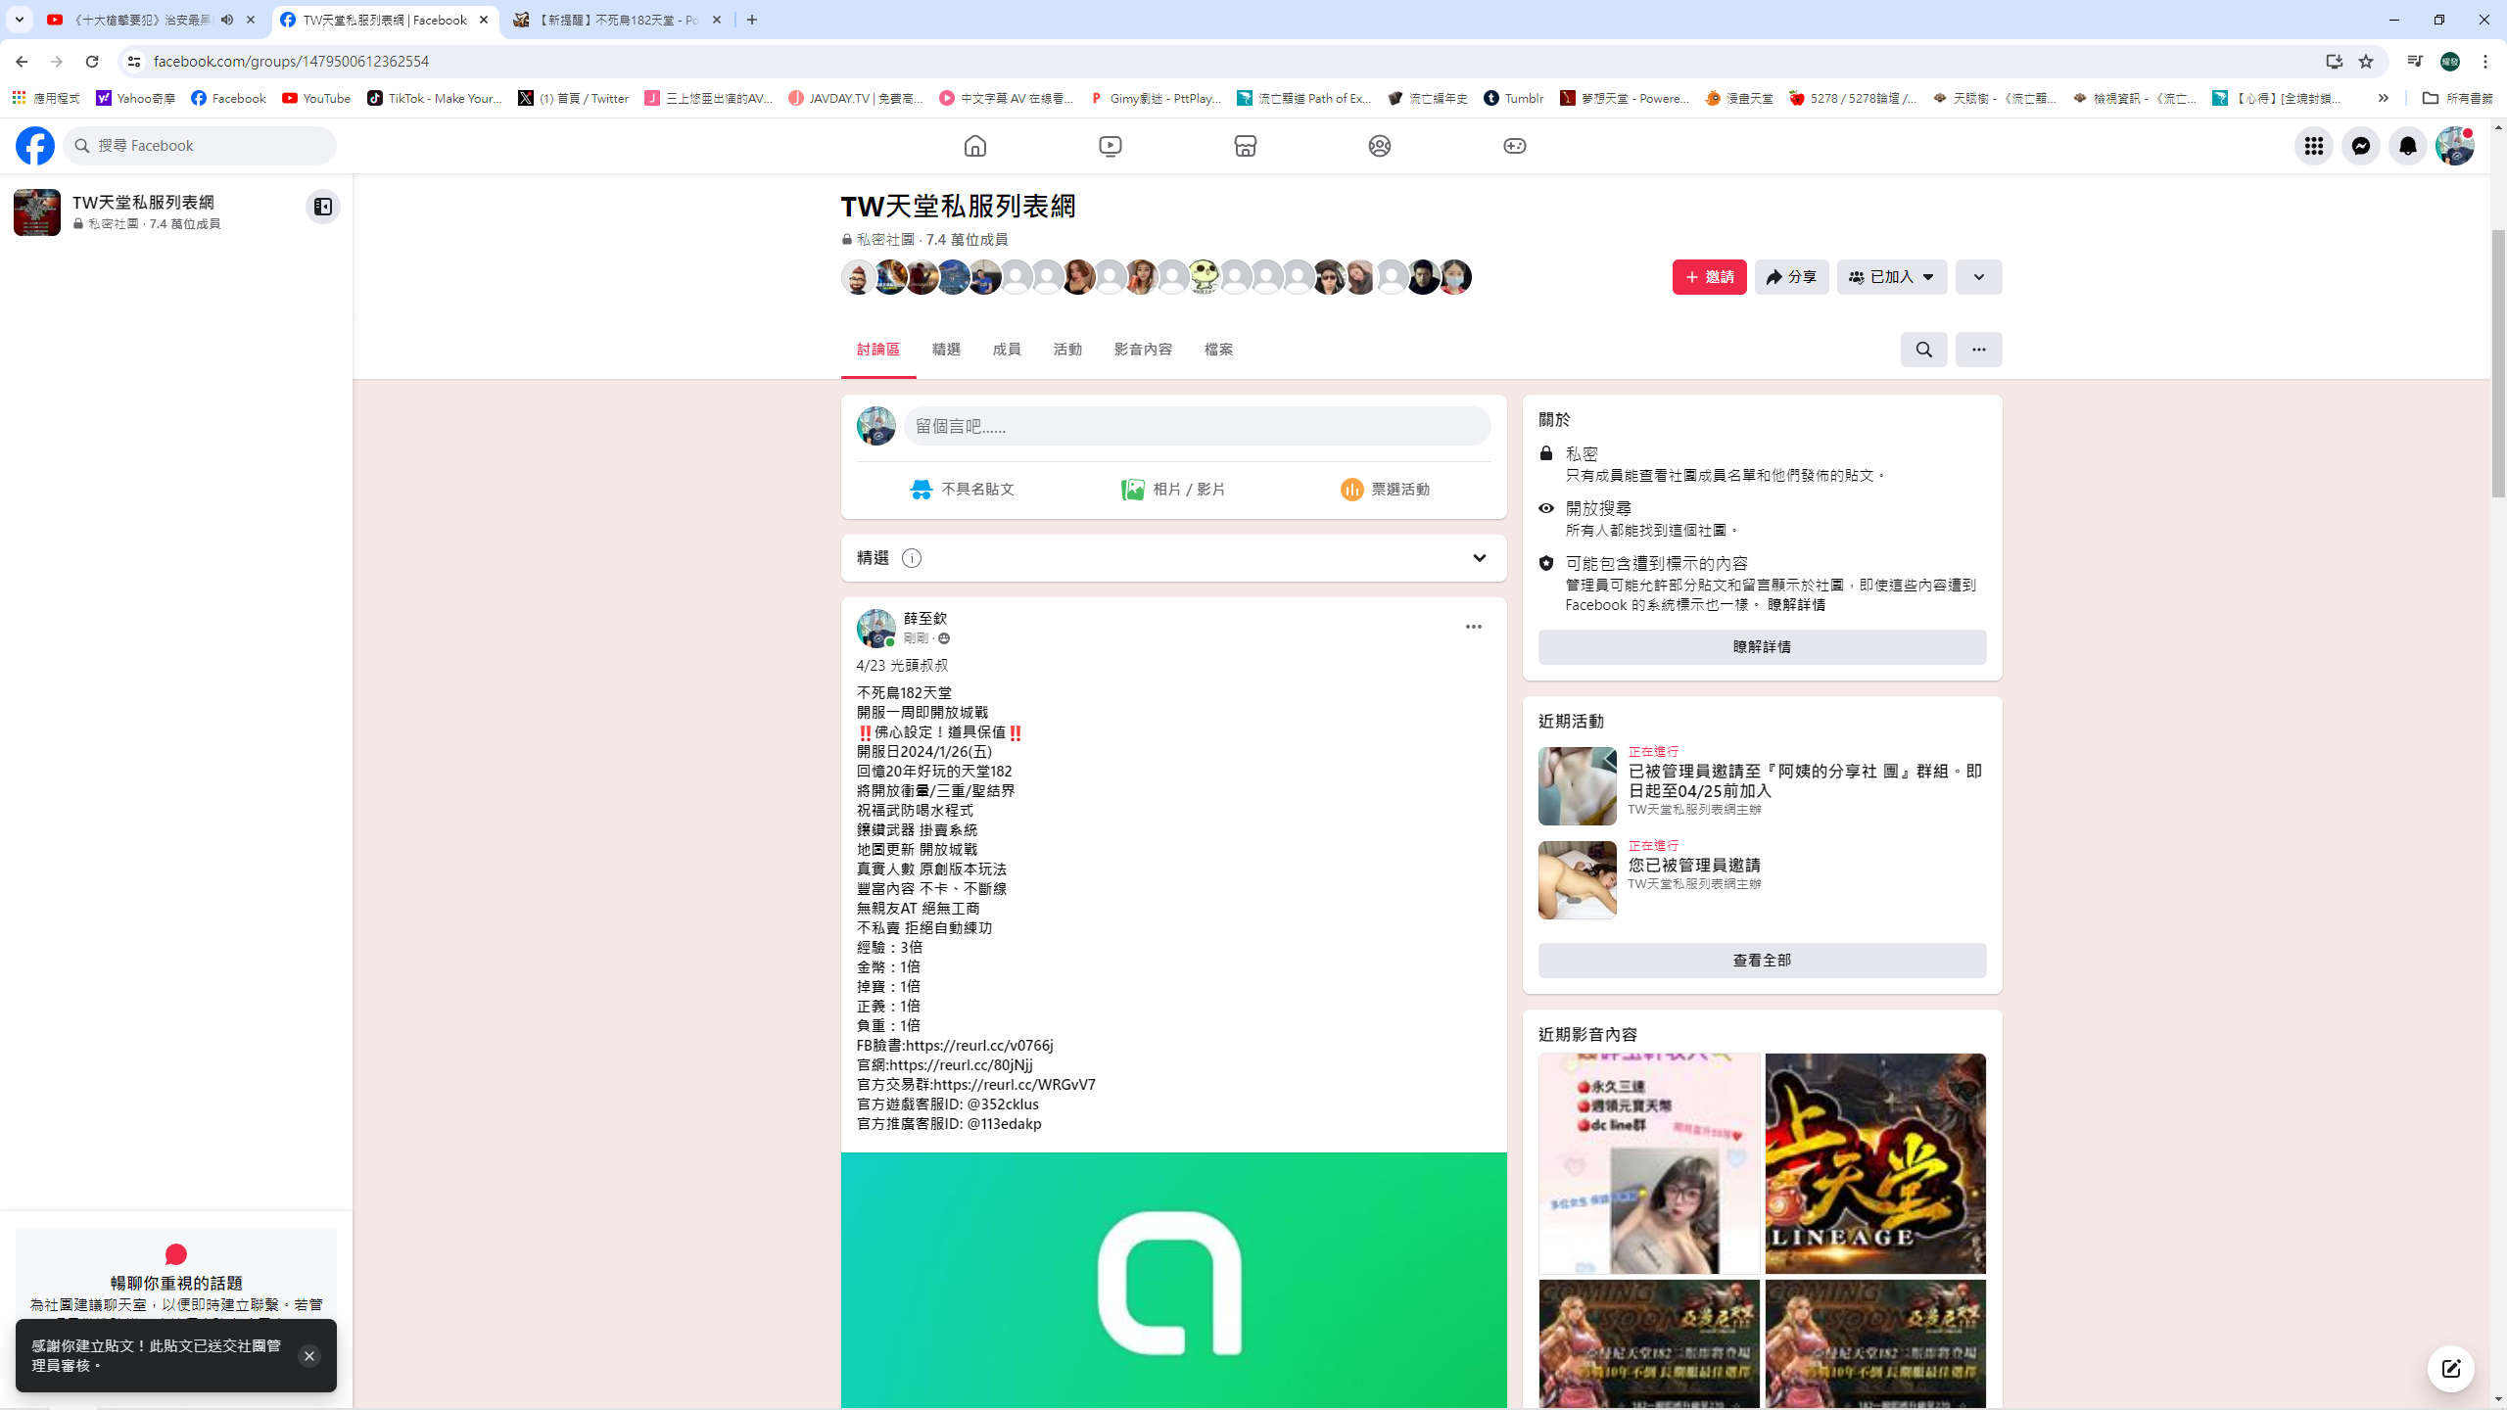Click the 分享 share button

click(x=1792, y=277)
